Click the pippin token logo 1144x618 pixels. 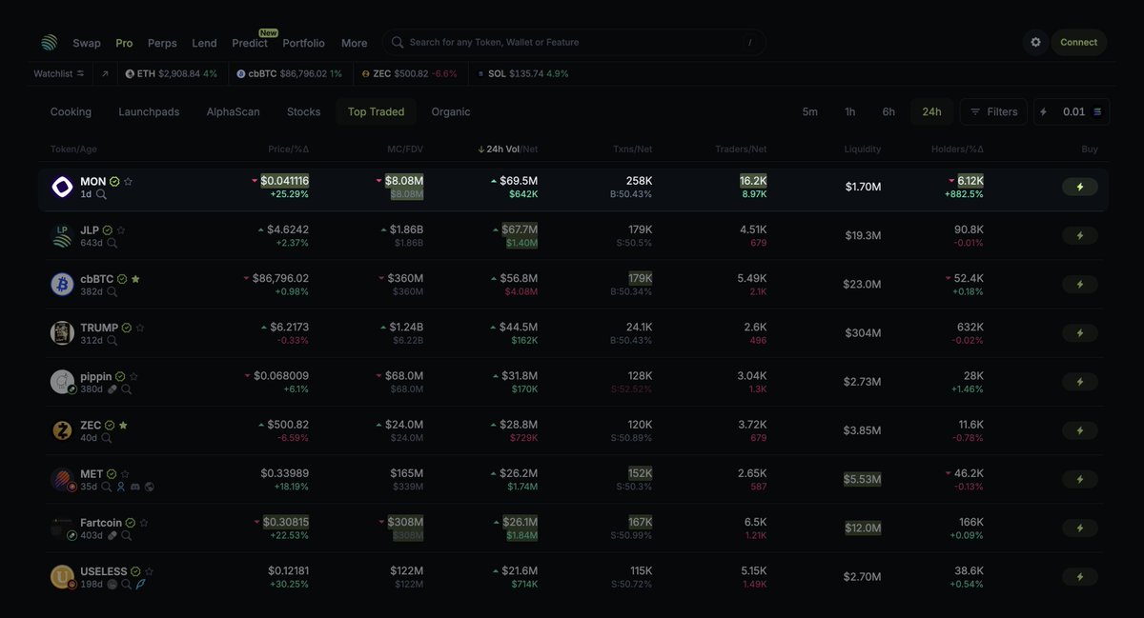(62, 381)
